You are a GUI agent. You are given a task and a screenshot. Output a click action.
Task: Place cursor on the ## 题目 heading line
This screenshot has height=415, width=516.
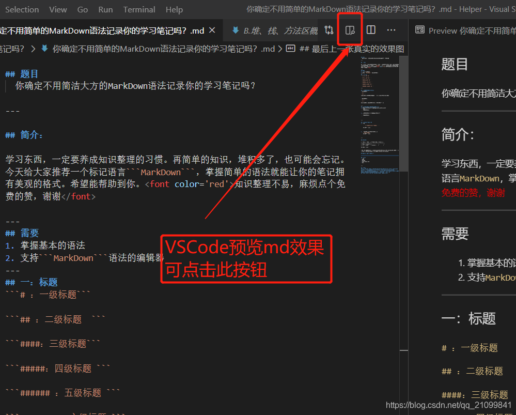point(22,74)
